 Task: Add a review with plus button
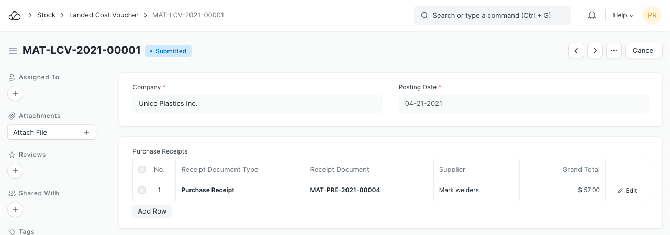click(15, 171)
